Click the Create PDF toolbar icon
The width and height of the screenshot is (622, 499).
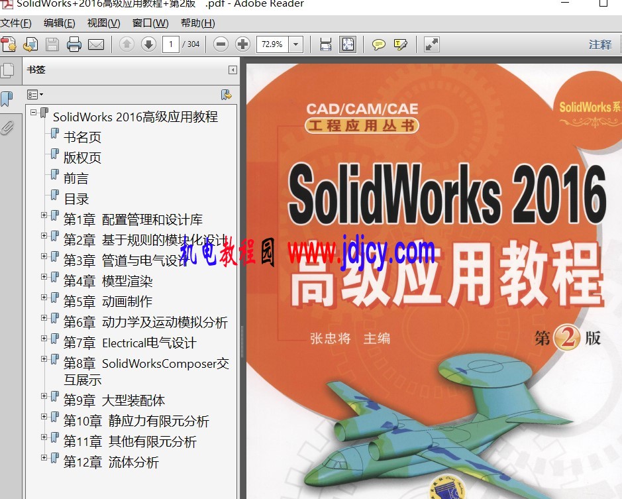(x=9, y=44)
